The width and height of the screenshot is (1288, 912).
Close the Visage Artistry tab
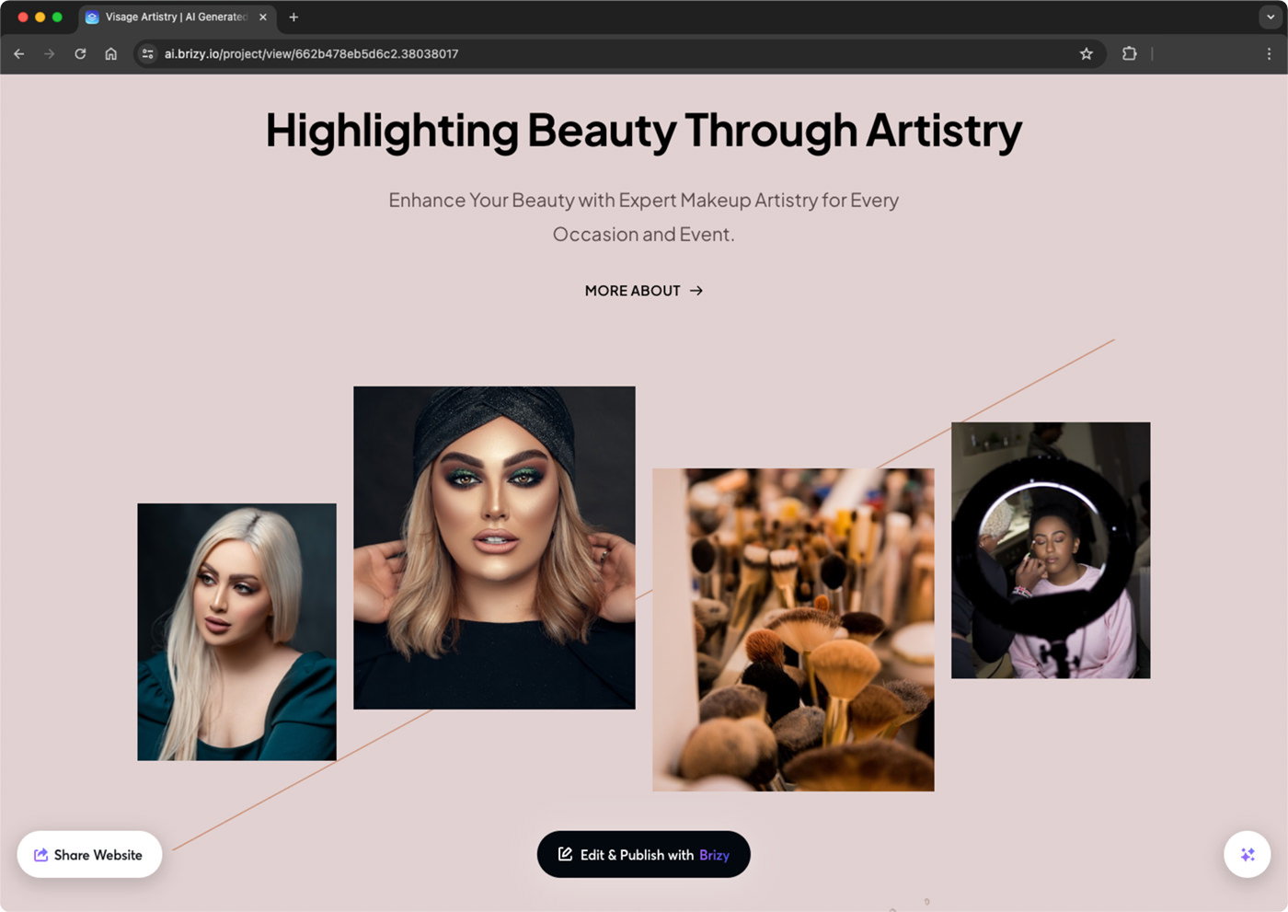coord(263,17)
